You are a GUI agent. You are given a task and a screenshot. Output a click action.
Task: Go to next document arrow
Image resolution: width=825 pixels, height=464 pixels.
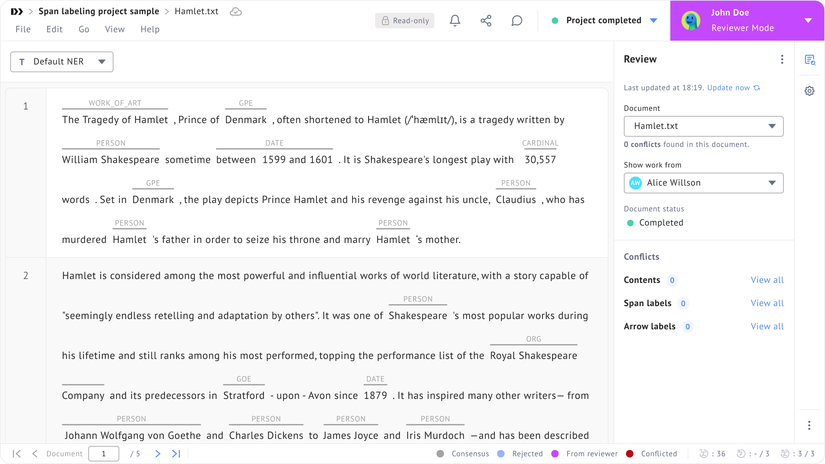click(x=158, y=454)
